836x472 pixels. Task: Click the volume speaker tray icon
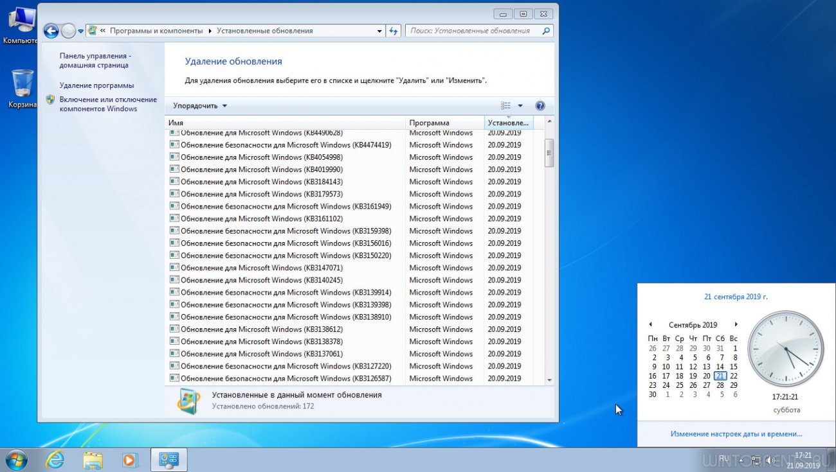coord(770,460)
